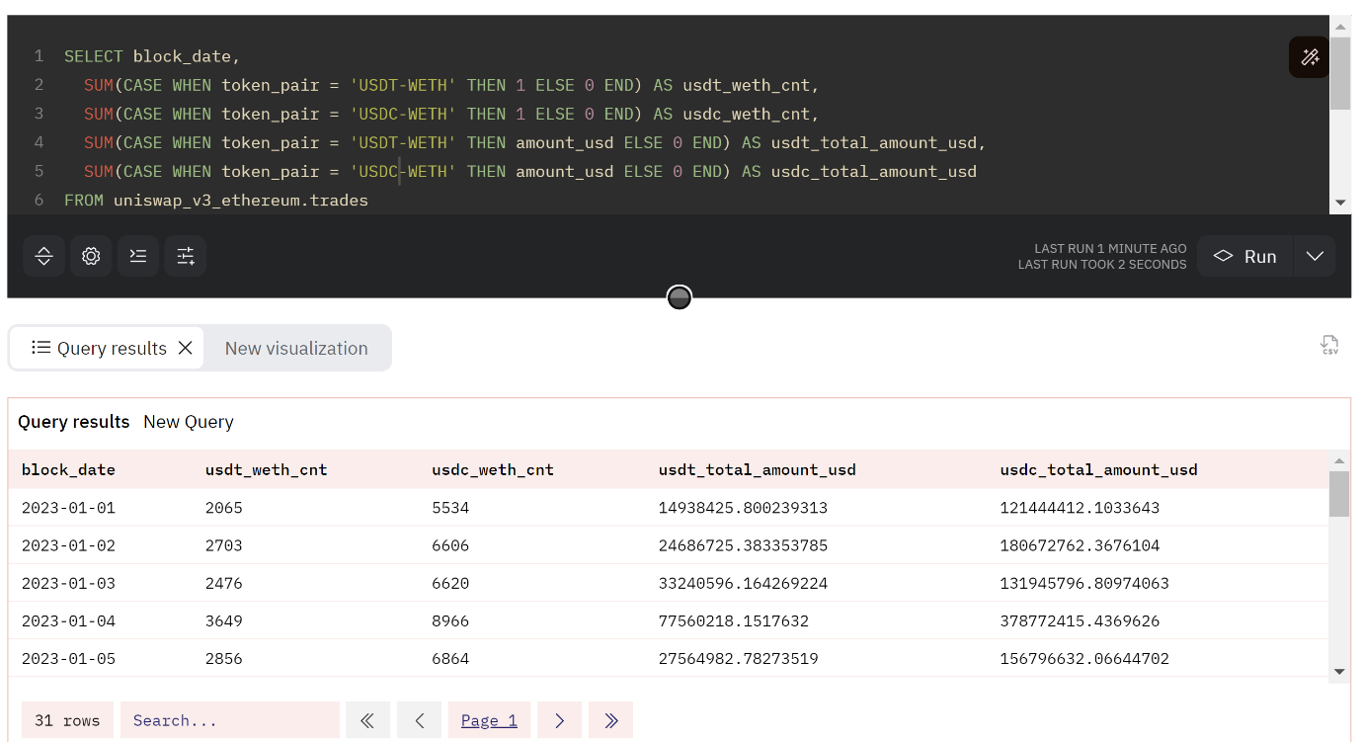This screenshot has height=742, width=1362.
Task: Click the cell value 8966
Action: pos(450,620)
